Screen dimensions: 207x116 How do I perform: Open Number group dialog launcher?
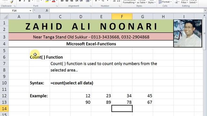tap(119, 6)
